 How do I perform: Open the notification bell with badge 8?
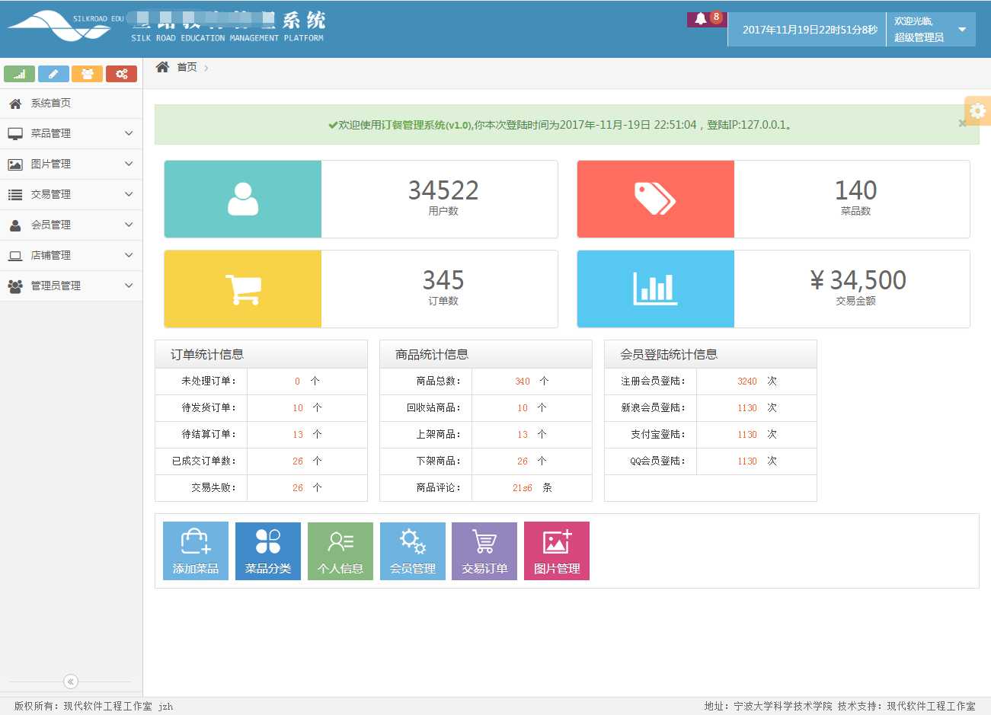click(707, 19)
